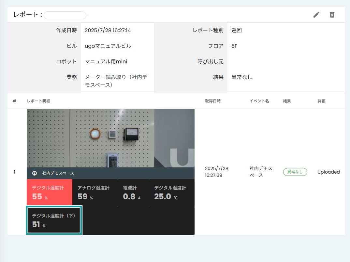The image size is (350, 262).
Task: Click the # column header
Action: point(15,101)
